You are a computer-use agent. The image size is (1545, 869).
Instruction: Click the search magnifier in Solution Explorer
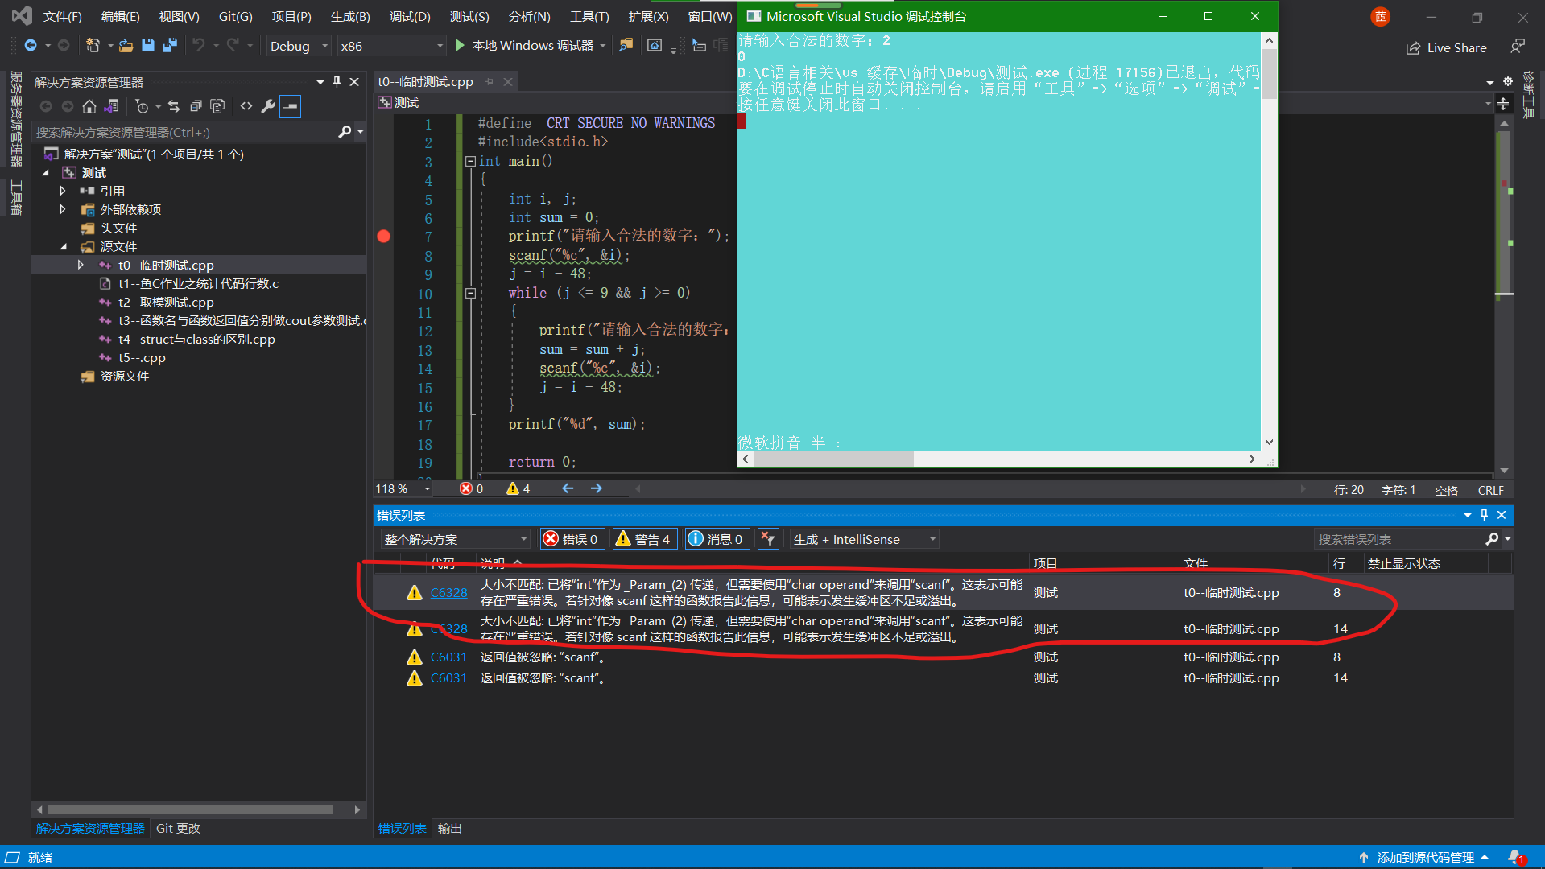click(345, 132)
